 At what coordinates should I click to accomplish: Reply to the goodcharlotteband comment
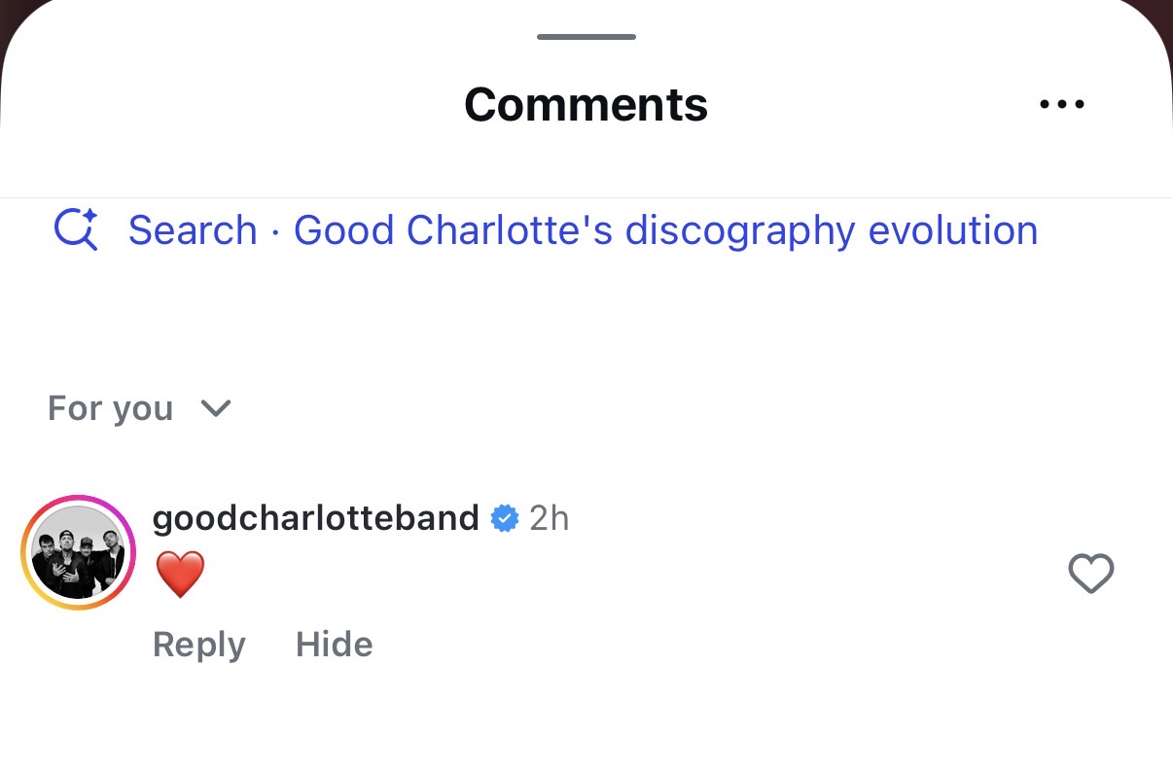pos(198,645)
